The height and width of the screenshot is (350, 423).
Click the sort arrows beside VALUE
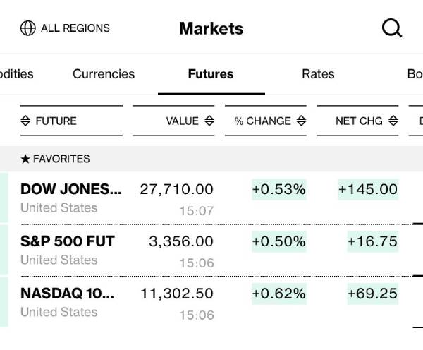pyautogui.click(x=209, y=121)
